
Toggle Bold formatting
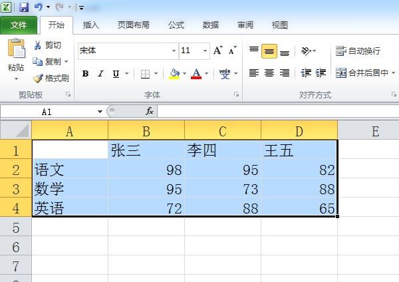[86, 74]
